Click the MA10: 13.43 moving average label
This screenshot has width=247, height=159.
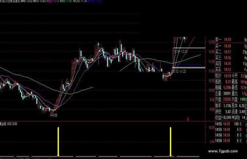pyautogui.click(x=39, y=1)
